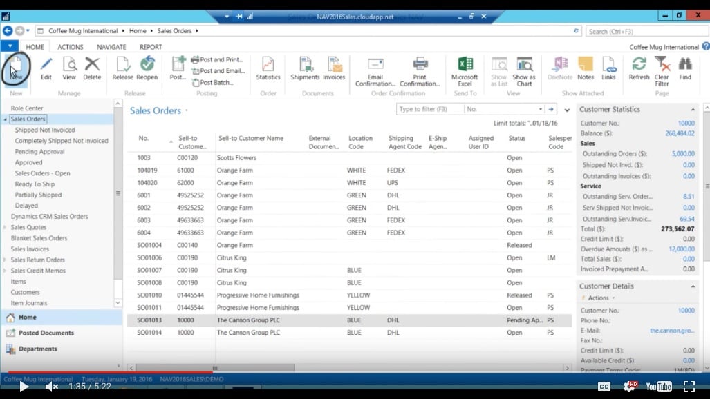This screenshot has height=399, width=710.
Task: Open Dynamics CRM Sales Orders
Action: [x=49, y=217]
